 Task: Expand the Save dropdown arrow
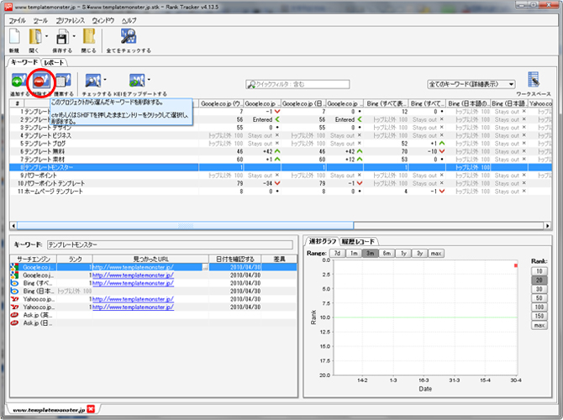74,36
